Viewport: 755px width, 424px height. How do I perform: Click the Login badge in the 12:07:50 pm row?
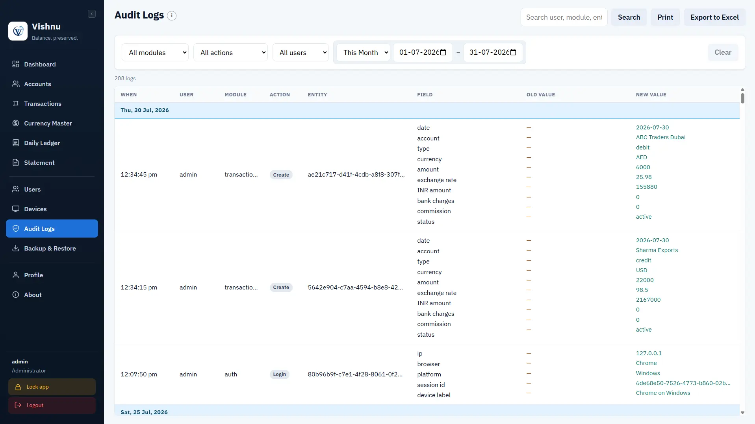(279, 374)
